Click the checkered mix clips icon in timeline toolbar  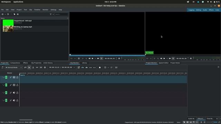(x=79, y=68)
